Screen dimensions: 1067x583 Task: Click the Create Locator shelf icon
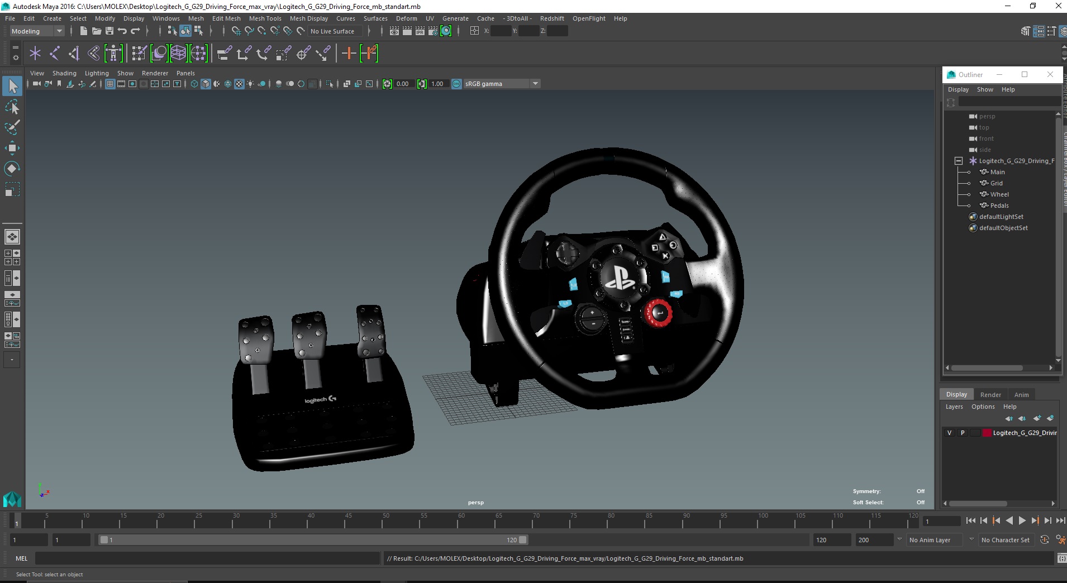click(35, 54)
